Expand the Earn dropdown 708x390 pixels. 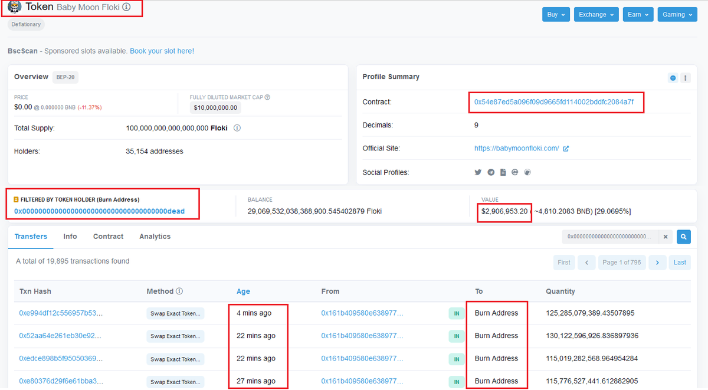tap(638, 15)
